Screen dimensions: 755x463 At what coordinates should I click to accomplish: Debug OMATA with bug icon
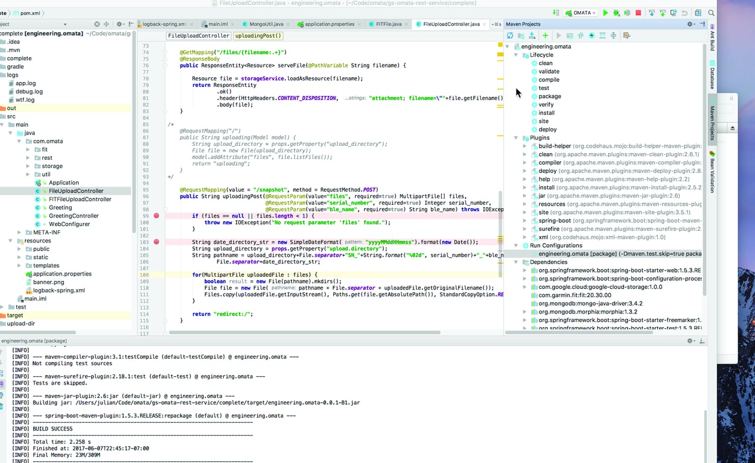pos(616,13)
